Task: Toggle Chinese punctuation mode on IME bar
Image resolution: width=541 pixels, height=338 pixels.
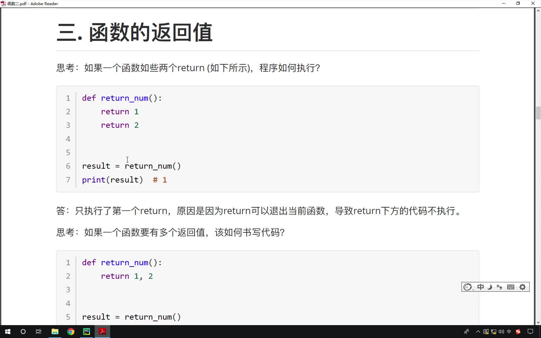Action: point(499,287)
